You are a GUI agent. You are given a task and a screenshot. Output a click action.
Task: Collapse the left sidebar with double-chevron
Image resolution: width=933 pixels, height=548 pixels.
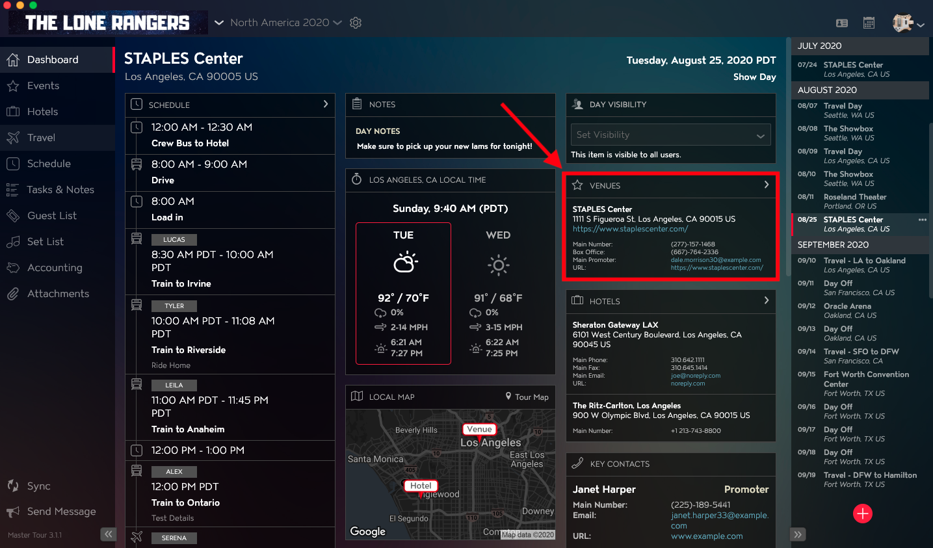click(x=108, y=534)
